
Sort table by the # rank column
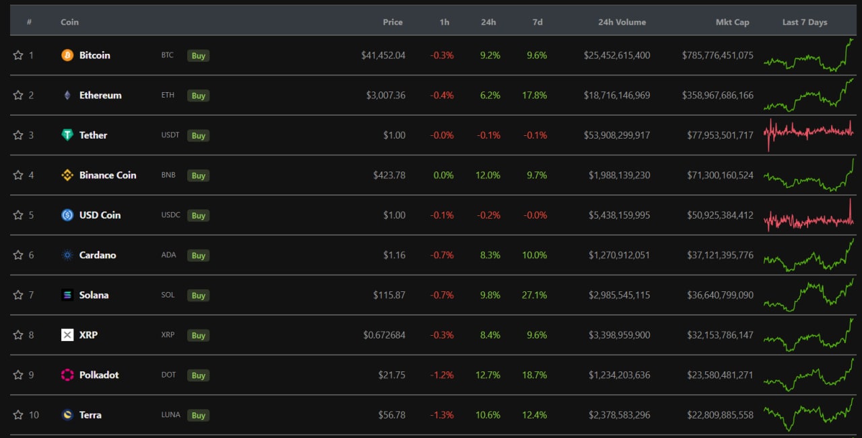click(29, 22)
